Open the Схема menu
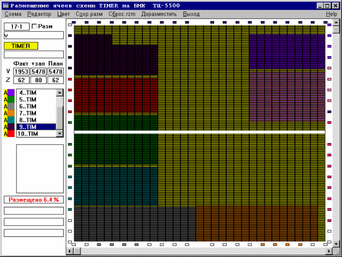Screen dimensions: 342x257 13,14
